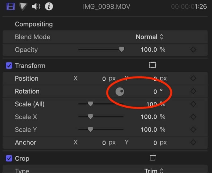The width and height of the screenshot is (212, 173).
Task: Activate Transform on-screen controls icon
Action: (x=152, y=65)
